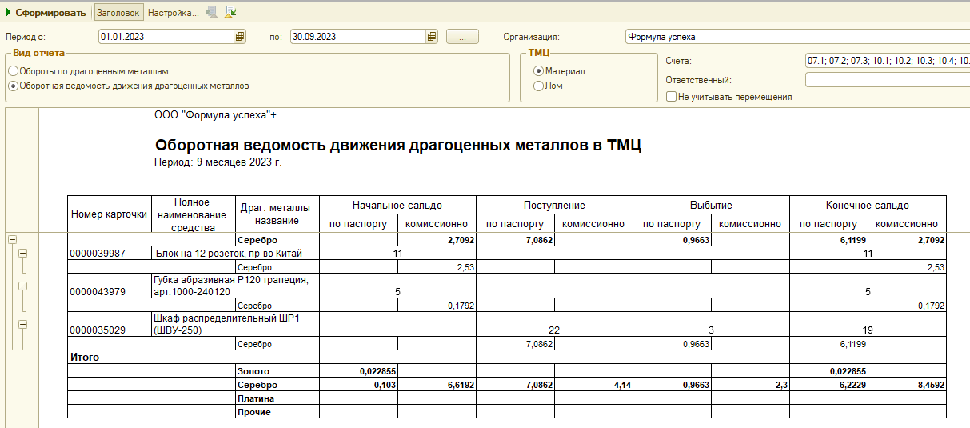Viewport: 970px width, 428px height.
Task: Open calendar picker for end date 30.09.2023
Action: tap(432, 37)
